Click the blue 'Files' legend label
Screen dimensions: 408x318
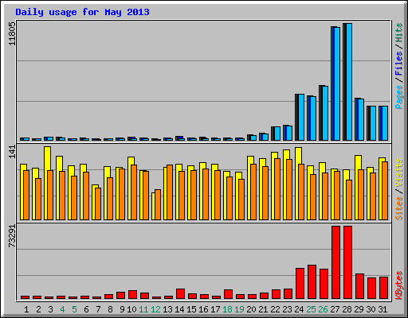pos(399,63)
